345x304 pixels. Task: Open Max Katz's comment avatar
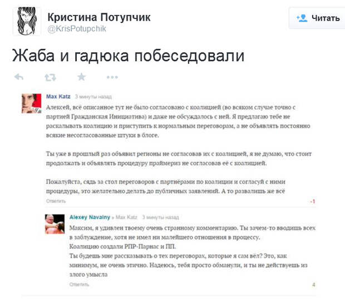(x=32, y=104)
